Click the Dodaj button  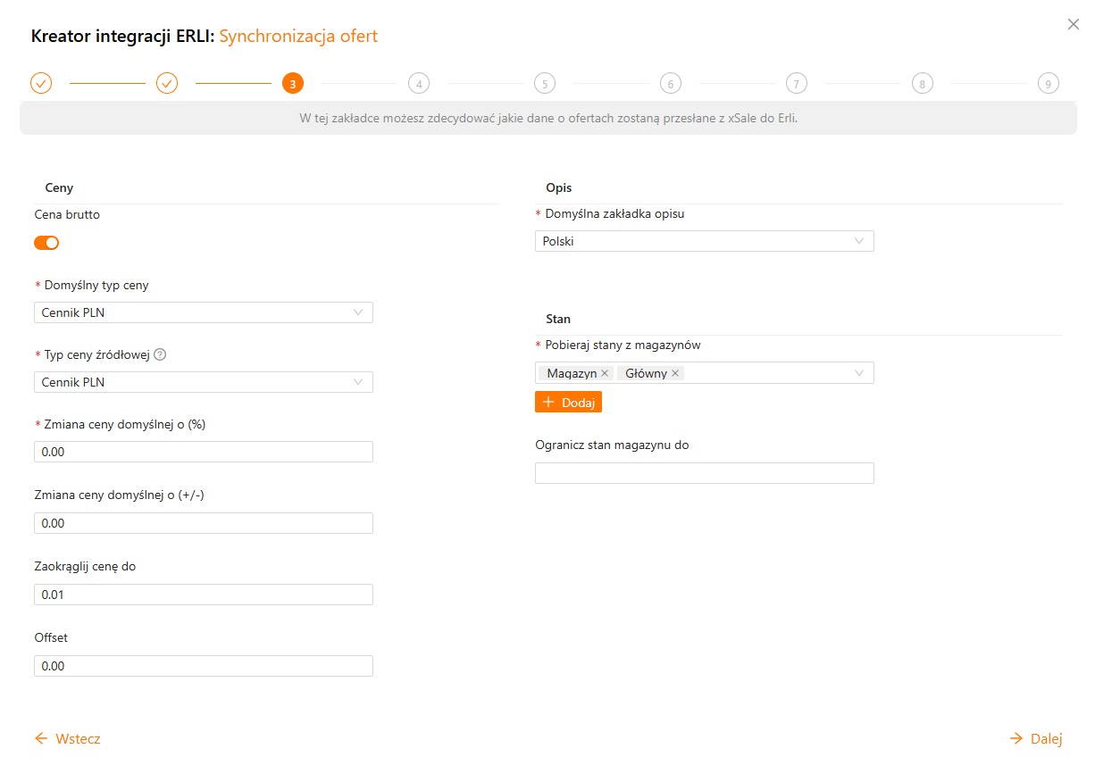[568, 402]
